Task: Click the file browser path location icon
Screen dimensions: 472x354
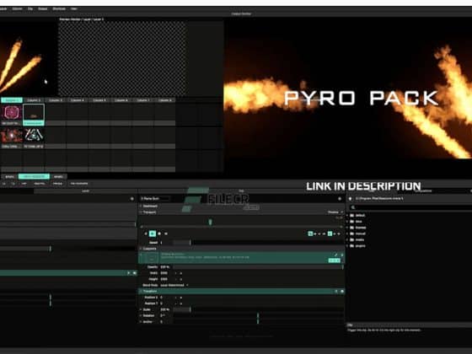Action: pyautogui.click(x=350, y=199)
